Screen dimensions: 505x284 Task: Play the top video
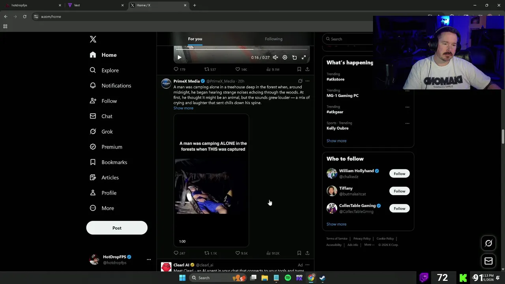click(x=179, y=58)
